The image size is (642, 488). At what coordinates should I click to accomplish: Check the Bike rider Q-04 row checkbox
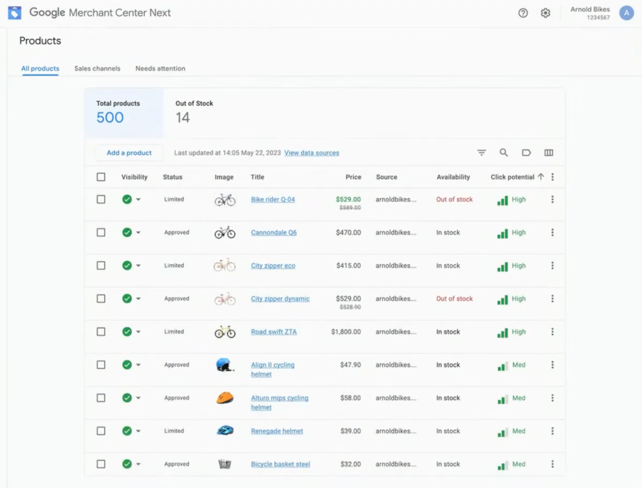point(101,199)
